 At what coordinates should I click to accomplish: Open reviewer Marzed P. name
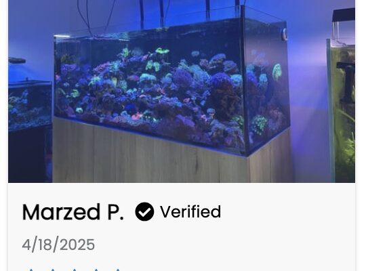(73, 211)
